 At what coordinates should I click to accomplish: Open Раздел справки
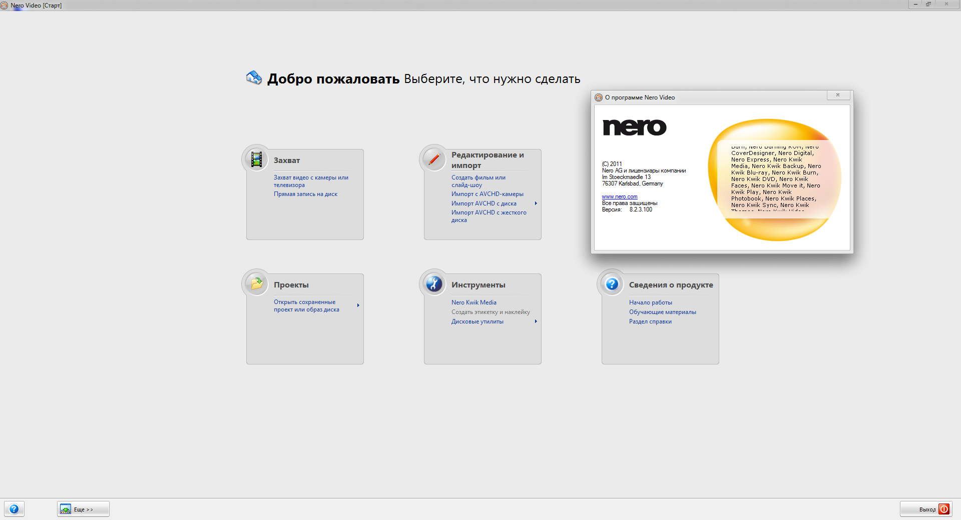point(650,321)
